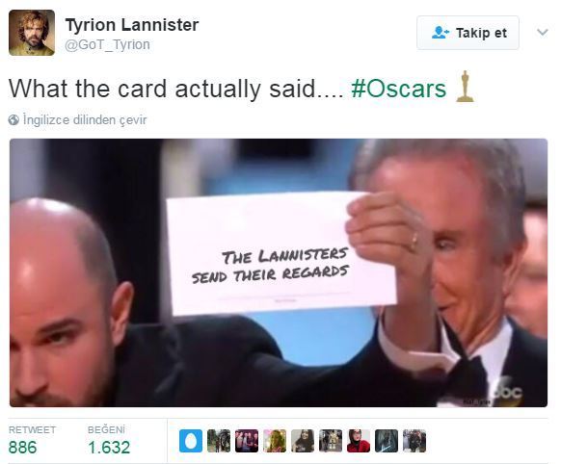Click the Takip et follow button
The width and height of the screenshot is (561, 464).
[x=467, y=33]
